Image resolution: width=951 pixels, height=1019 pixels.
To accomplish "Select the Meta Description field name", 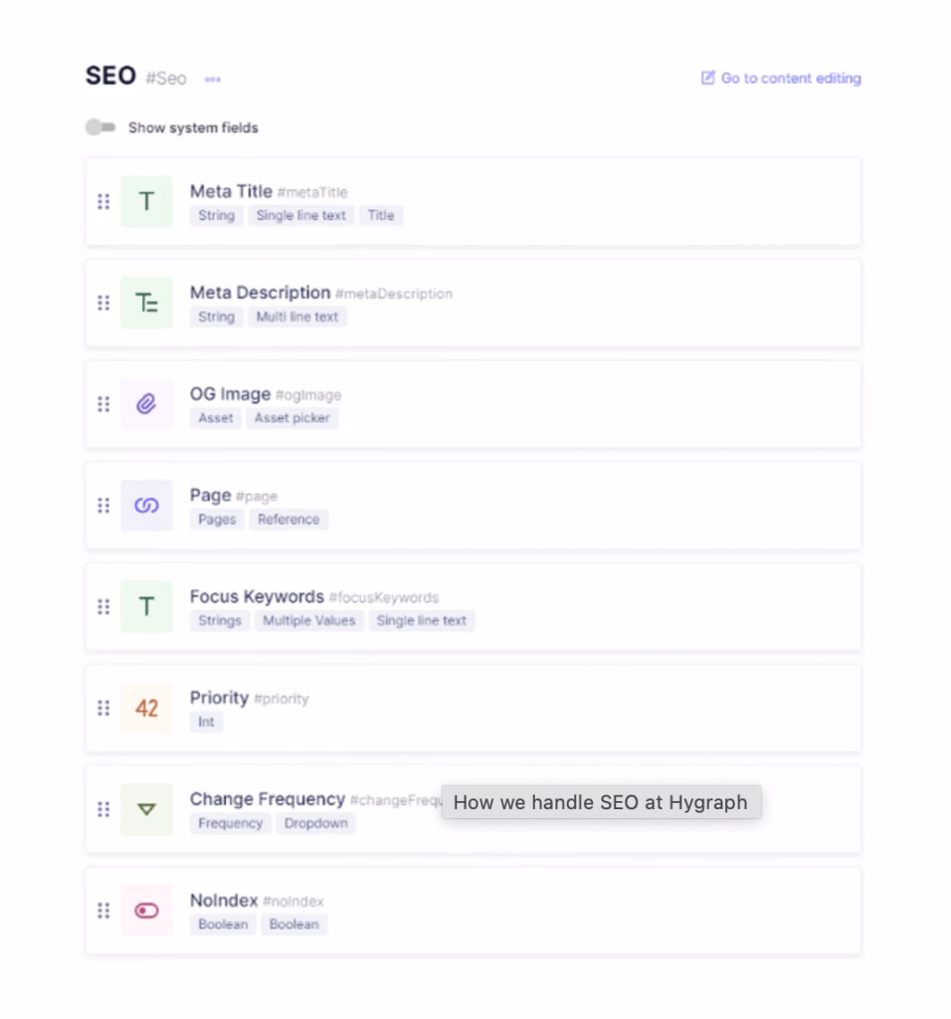I will pos(260,293).
